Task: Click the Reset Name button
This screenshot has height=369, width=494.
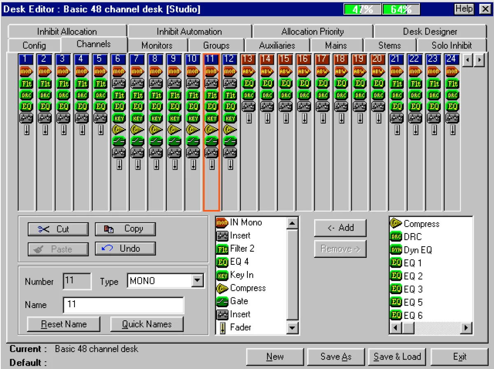Action: (x=63, y=324)
